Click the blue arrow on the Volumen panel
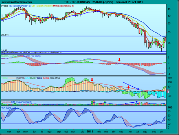Viewport: 179px width, 135px height. (131, 103)
